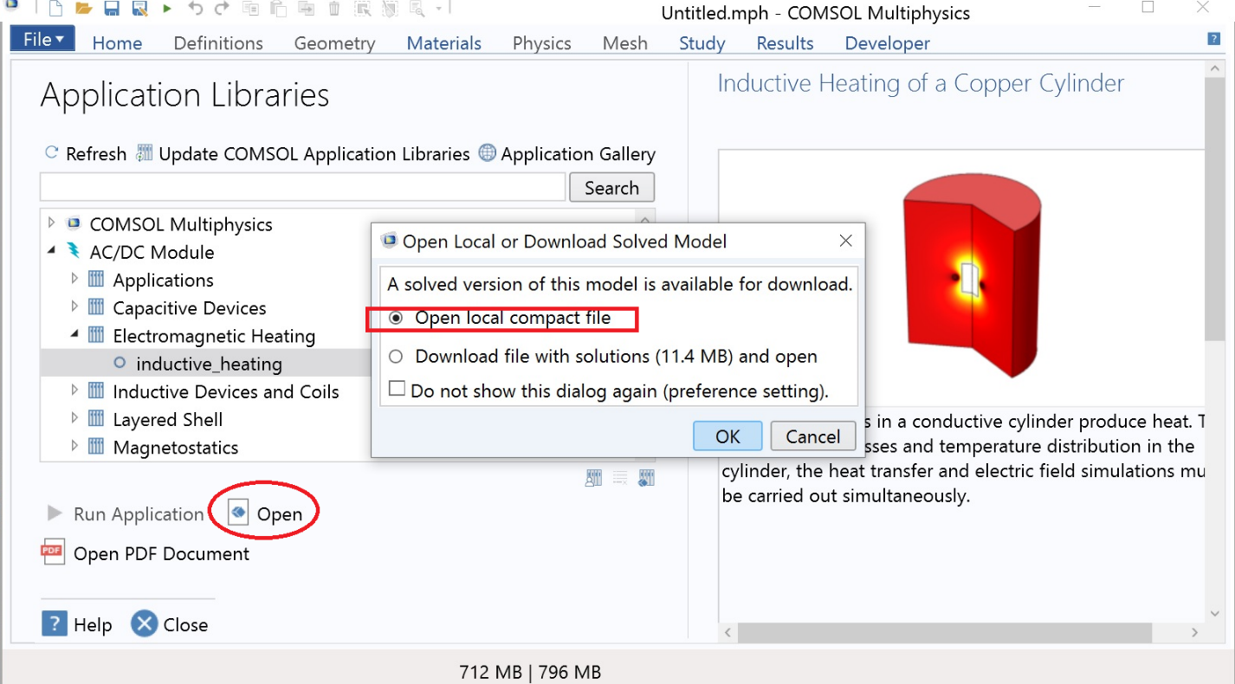Switch to the Mesh ribbon tab
This screenshot has width=1235, height=684.
tap(625, 42)
